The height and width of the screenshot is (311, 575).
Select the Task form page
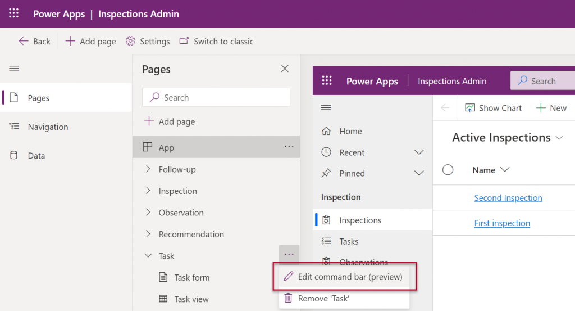(192, 277)
